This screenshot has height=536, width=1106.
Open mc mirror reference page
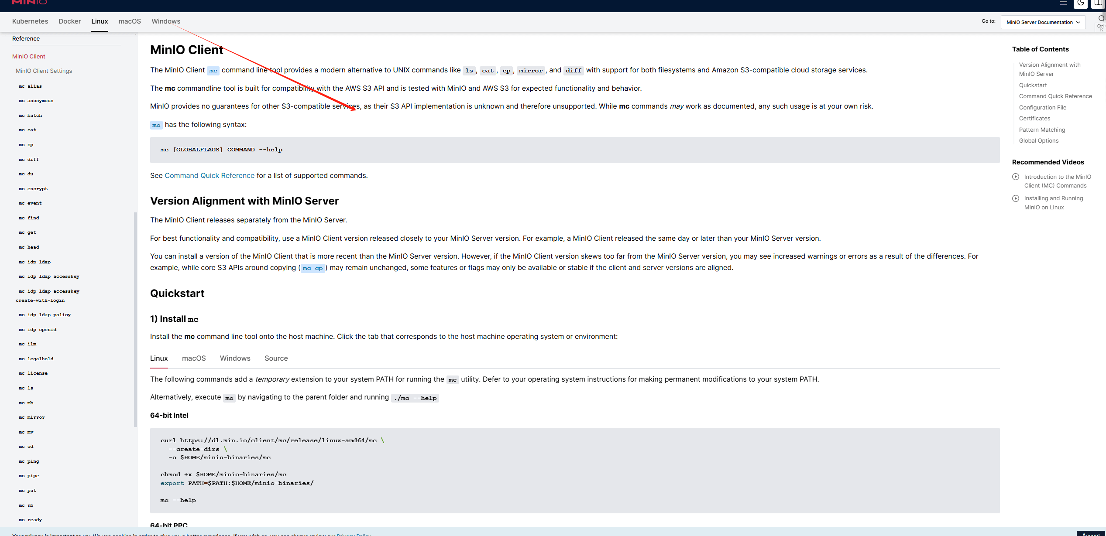(31, 417)
